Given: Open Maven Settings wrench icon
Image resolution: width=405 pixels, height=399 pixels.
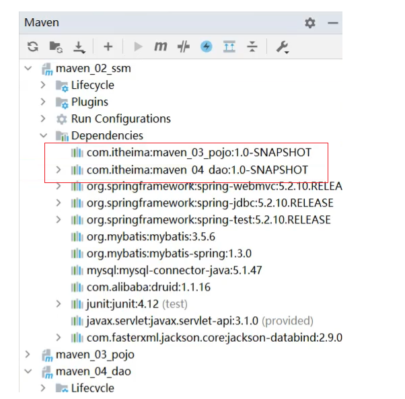Looking at the screenshot, I should [283, 46].
